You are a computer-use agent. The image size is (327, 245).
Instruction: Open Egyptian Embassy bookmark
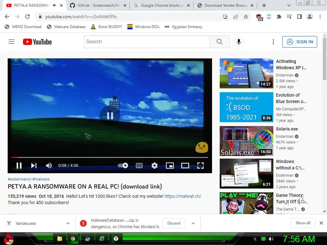click(183, 27)
